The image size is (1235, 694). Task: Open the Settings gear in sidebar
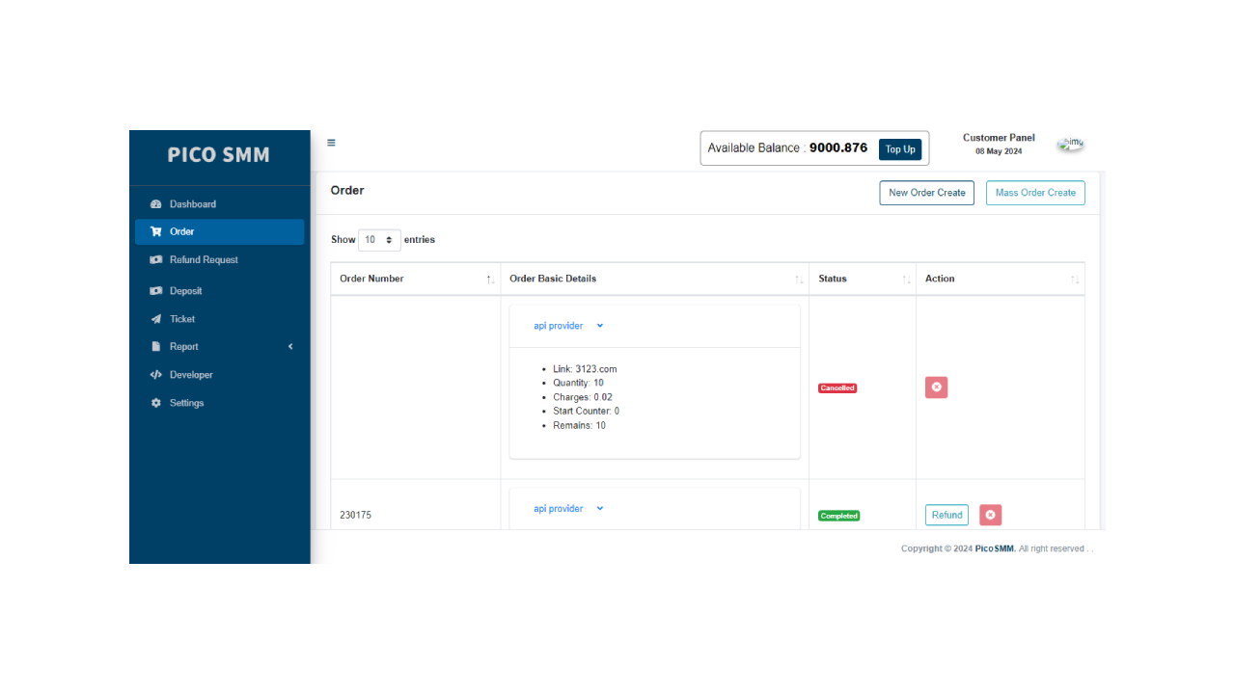(x=156, y=403)
